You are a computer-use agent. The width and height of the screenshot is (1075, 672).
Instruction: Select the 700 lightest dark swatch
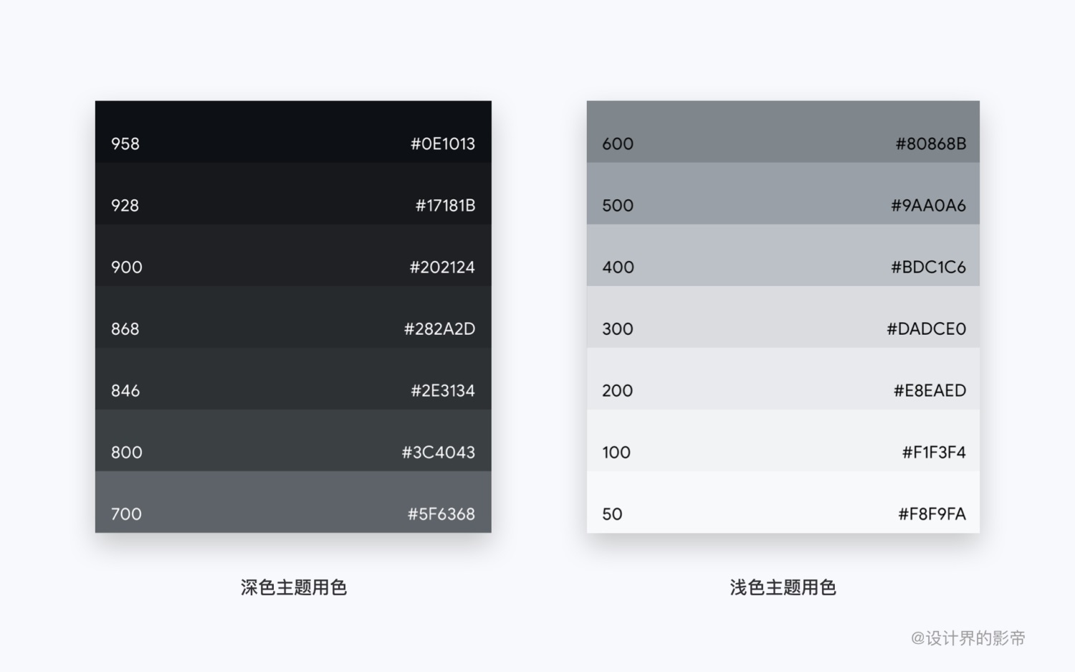tap(293, 514)
